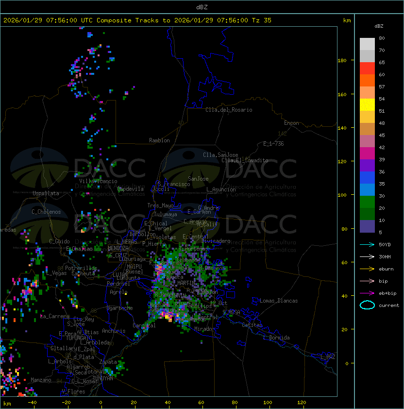The width and height of the screenshot is (404, 409).
Task: Click the 'E_1-736' map label
Action: point(273,144)
